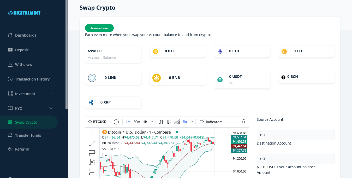Screen dimensions: 352x178
Task: Go to Transfer funds page
Action: tap(28, 135)
